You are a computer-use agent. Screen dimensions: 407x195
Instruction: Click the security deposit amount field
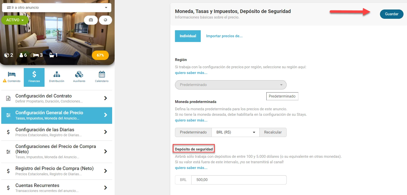239,180
